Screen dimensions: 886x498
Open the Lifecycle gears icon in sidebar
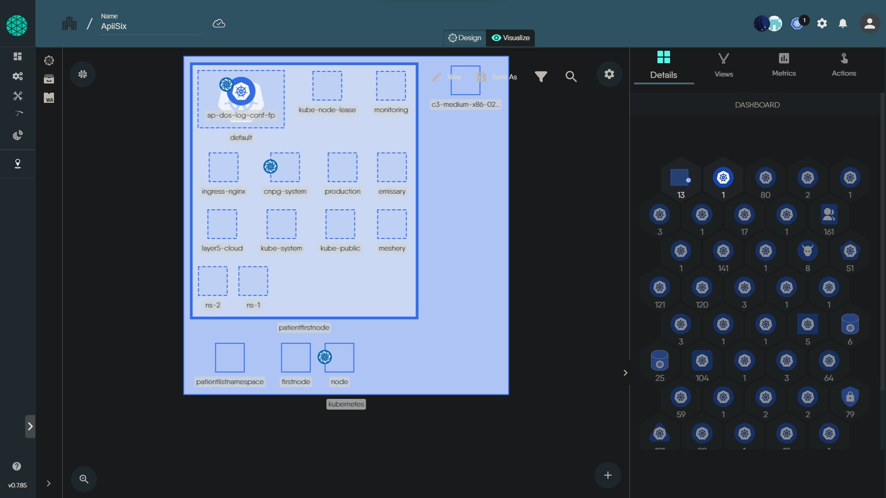point(18,76)
